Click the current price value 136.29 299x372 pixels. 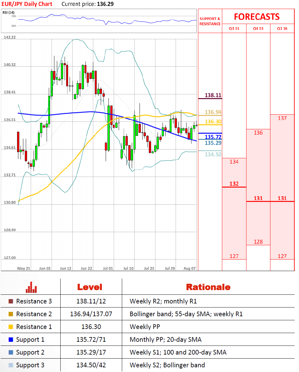[105, 4]
